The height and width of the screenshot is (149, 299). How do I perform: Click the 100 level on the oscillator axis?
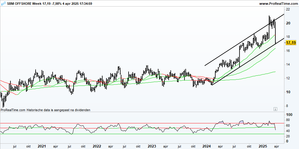289,115
